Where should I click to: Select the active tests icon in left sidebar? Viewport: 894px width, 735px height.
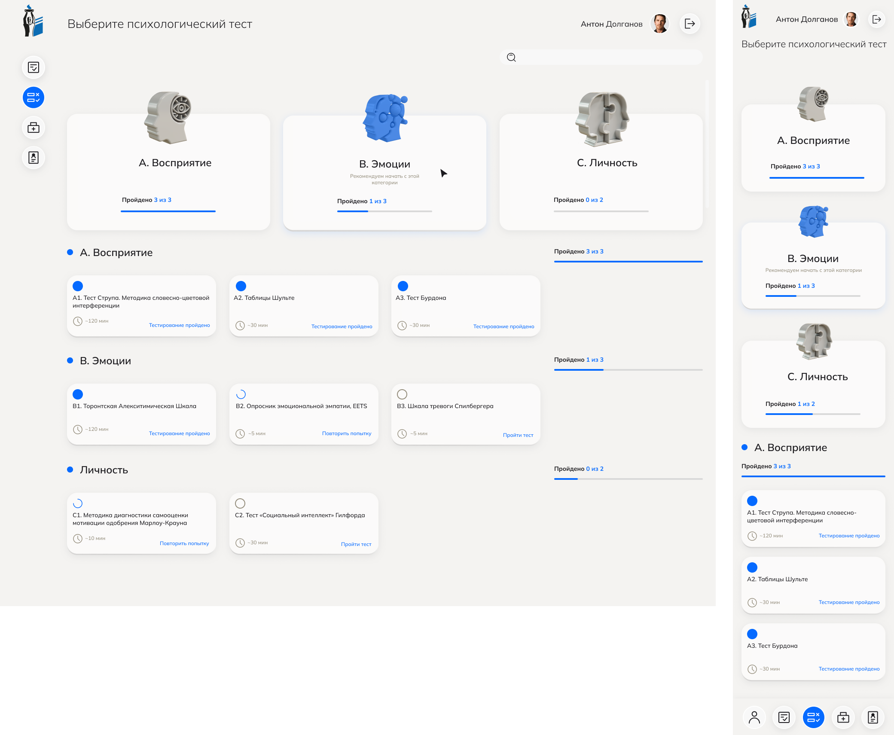34,98
